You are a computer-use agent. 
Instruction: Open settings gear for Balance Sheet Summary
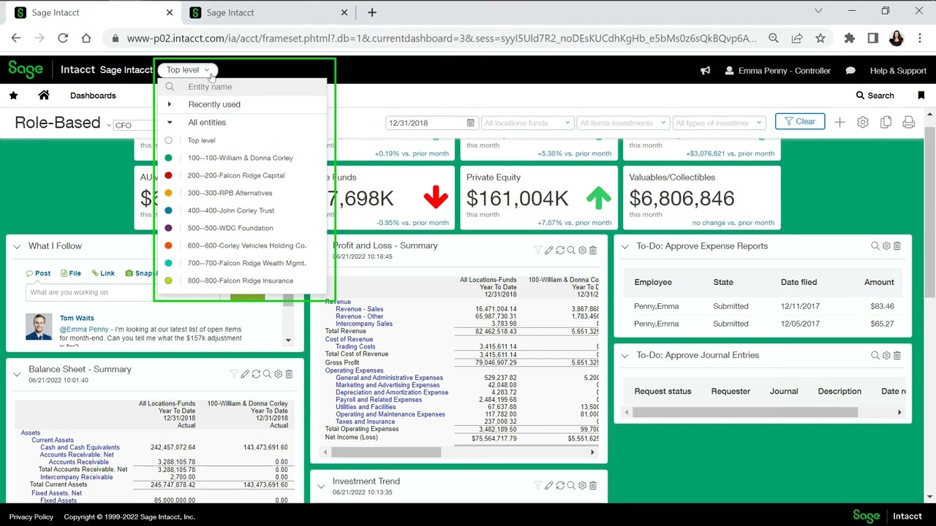click(278, 374)
